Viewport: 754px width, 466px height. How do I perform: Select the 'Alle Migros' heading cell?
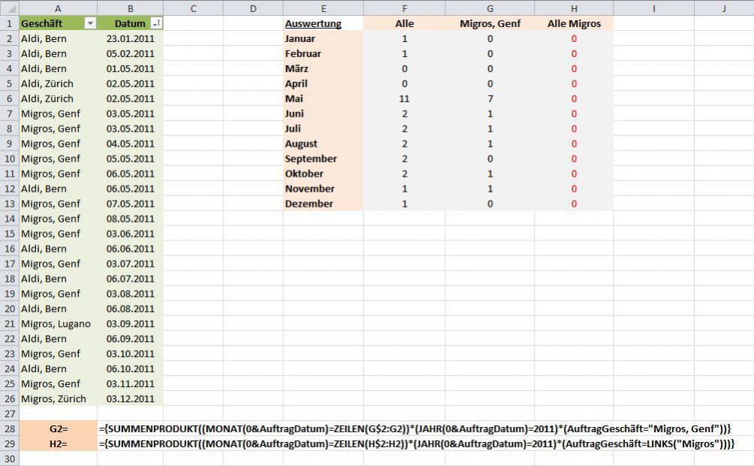575,23
